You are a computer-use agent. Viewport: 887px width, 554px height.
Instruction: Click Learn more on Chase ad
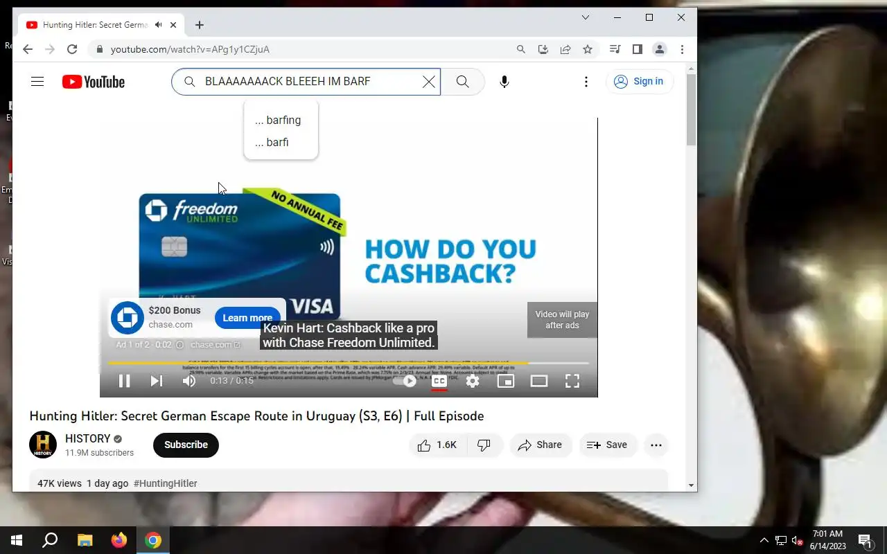point(247,318)
